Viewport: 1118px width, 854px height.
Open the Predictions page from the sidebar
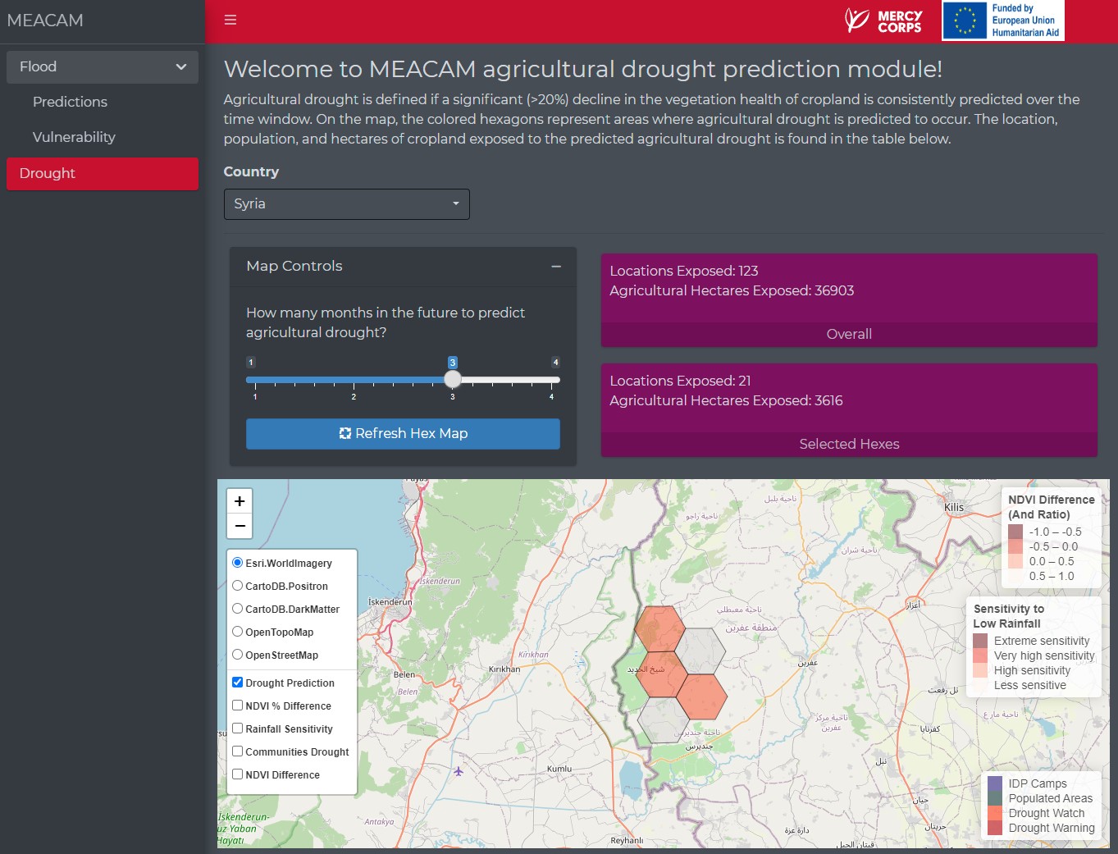(70, 102)
